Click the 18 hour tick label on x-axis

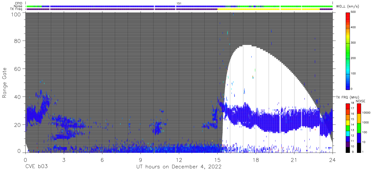coord(256,160)
